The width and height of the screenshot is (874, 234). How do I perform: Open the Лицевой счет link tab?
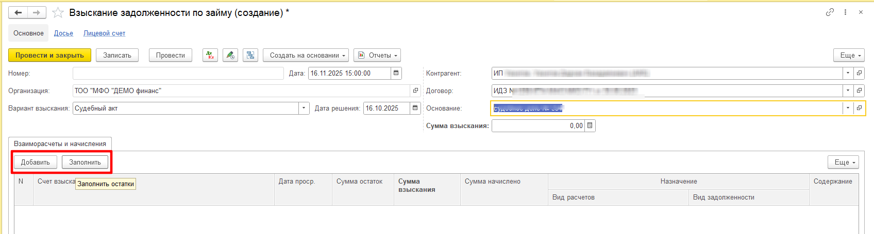pyautogui.click(x=105, y=33)
